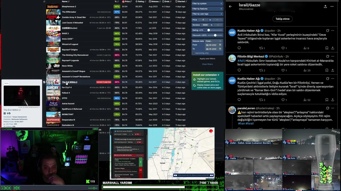This screenshot has width=341, height=191.
Task: Open Install our extension link
Action: click(206, 75)
